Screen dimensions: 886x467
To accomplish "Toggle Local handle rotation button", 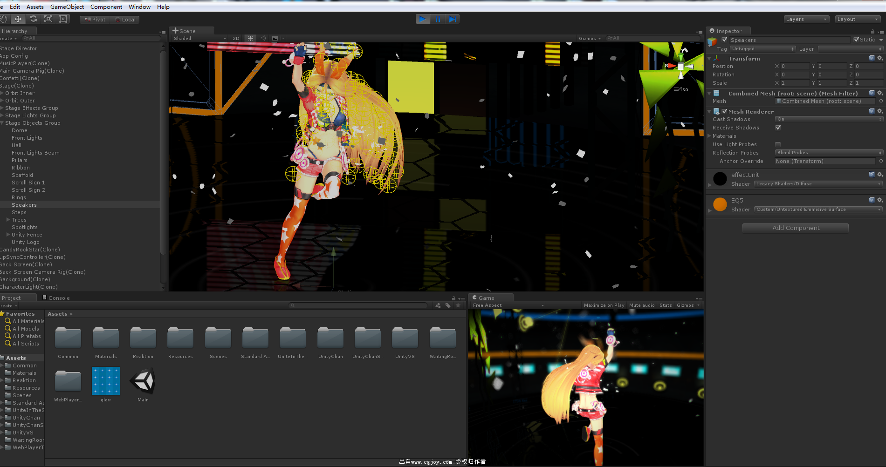I will tap(125, 20).
